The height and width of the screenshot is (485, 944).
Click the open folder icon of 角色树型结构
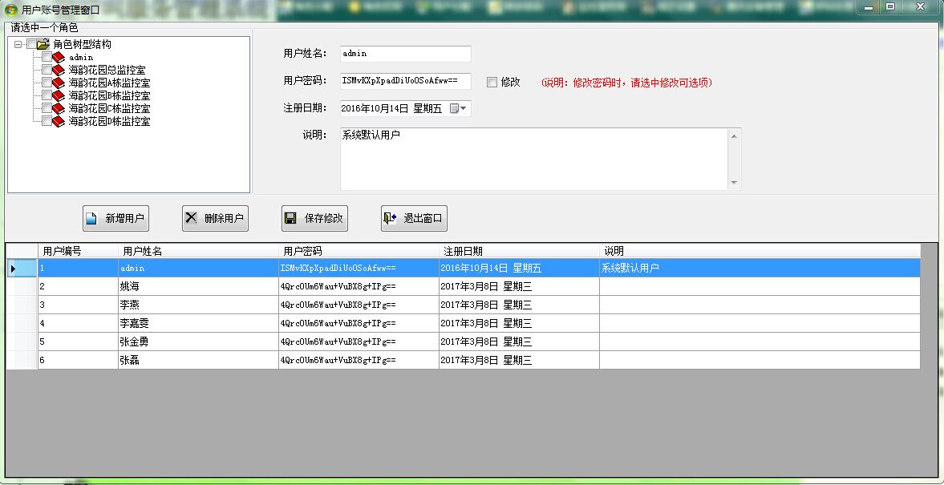point(43,45)
